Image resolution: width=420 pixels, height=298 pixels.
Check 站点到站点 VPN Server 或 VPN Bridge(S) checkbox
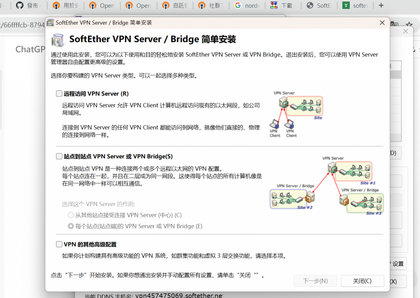pyautogui.click(x=59, y=156)
